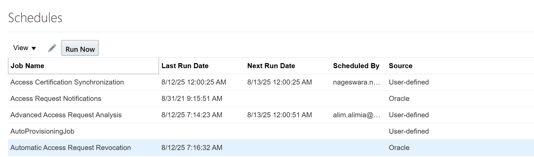Click the pencil edit icon

[52, 48]
